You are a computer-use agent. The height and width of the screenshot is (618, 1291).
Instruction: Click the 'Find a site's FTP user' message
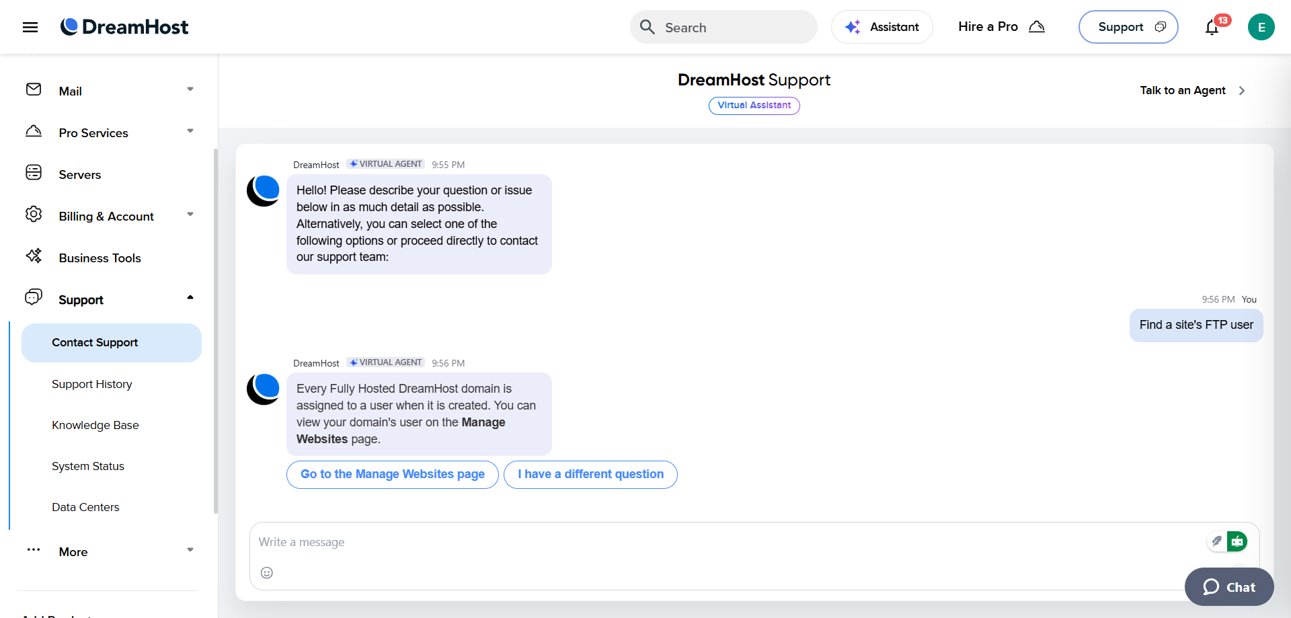pyautogui.click(x=1196, y=325)
